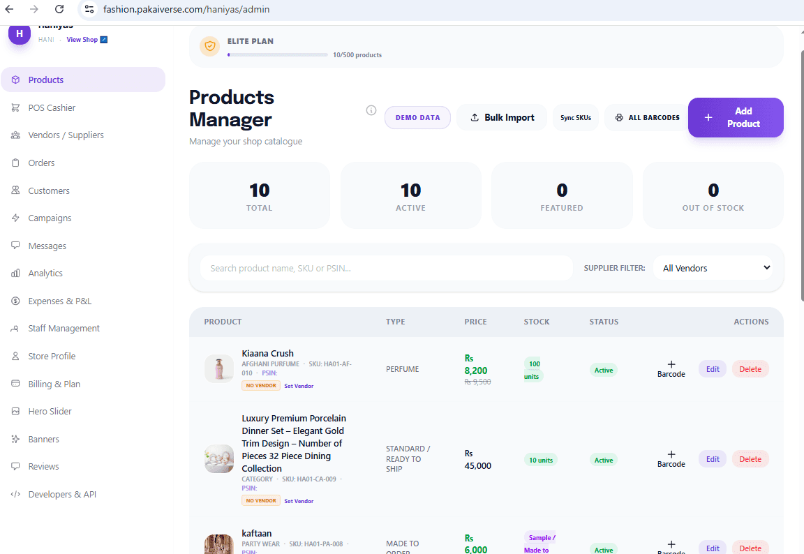Click the Reviews comment icon
Screen dimensions: 804x554
point(15,466)
